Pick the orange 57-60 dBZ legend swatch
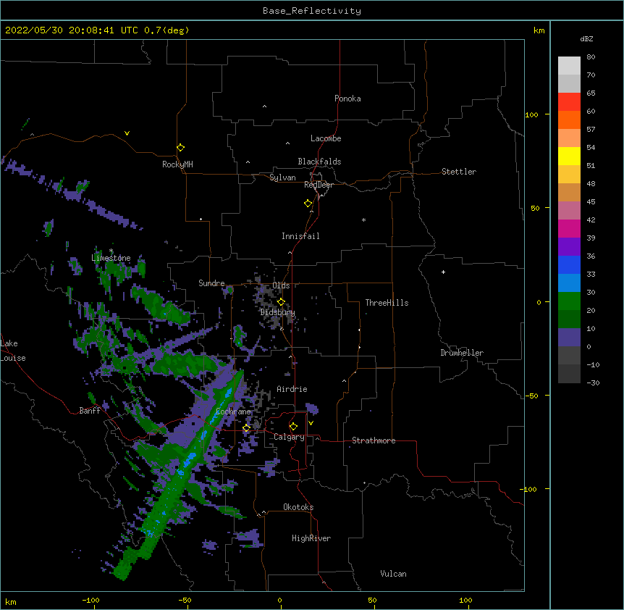624x610 pixels. (569, 120)
